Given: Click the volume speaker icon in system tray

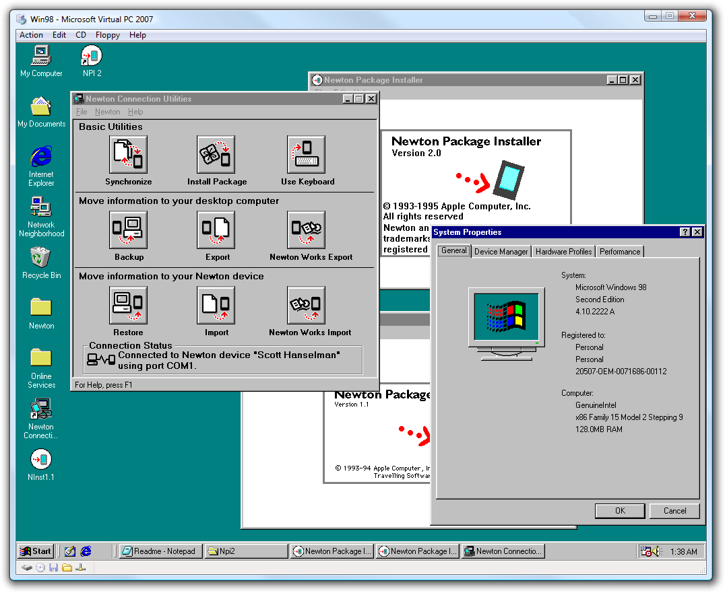Looking at the screenshot, I should pyautogui.click(x=657, y=551).
